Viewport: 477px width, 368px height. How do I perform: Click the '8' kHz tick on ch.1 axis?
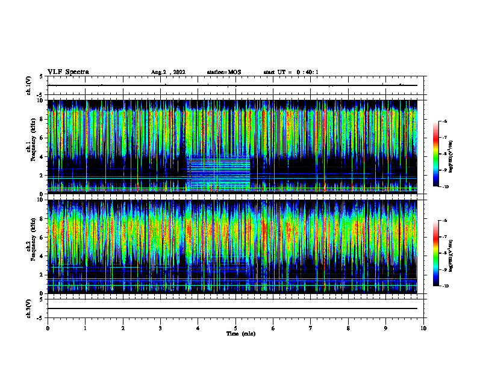[x=42, y=119]
